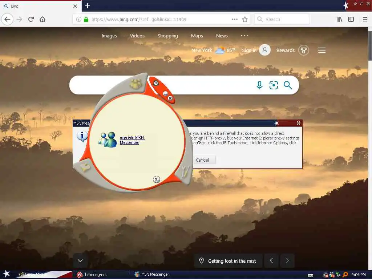Open Bing Images
This screenshot has height=279, width=372.
[x=109, y=36]
